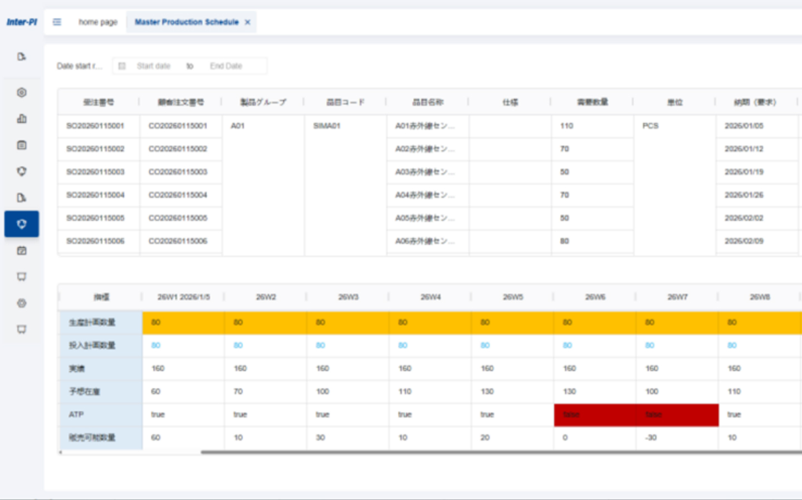Click the blue 80 link under 26W1

coord(156,346)
